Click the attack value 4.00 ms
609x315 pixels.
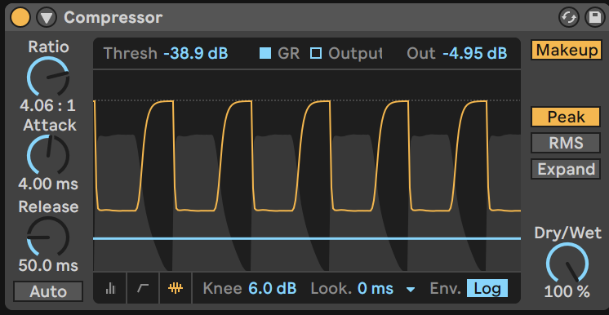point(48,184)
